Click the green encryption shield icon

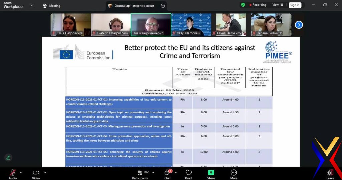(x=243, y=5)
